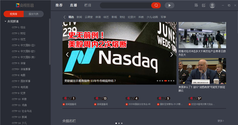Click the CCTV 13 channel logo

(x=101, y=98)
